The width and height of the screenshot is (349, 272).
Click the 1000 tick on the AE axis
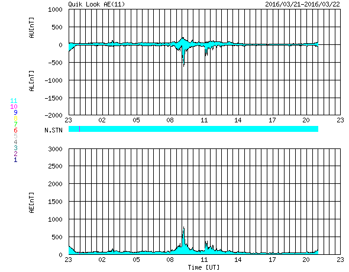point(55,219)
